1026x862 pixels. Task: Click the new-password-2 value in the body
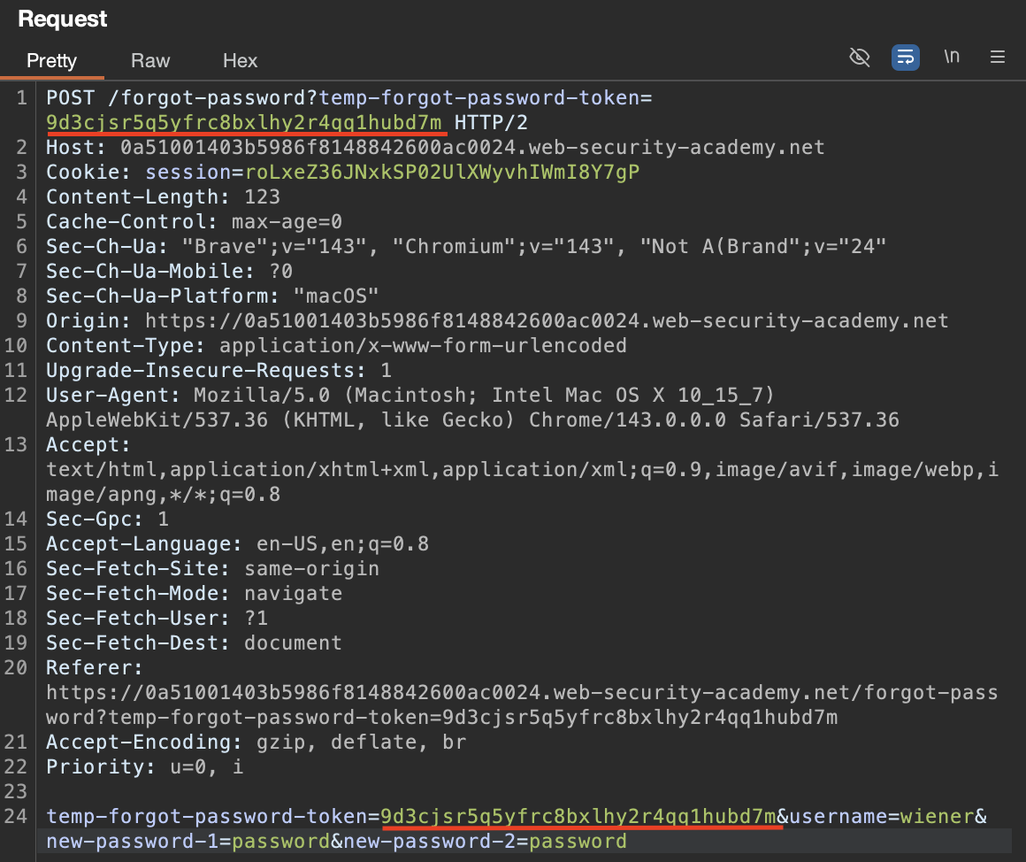pos(578,841)
